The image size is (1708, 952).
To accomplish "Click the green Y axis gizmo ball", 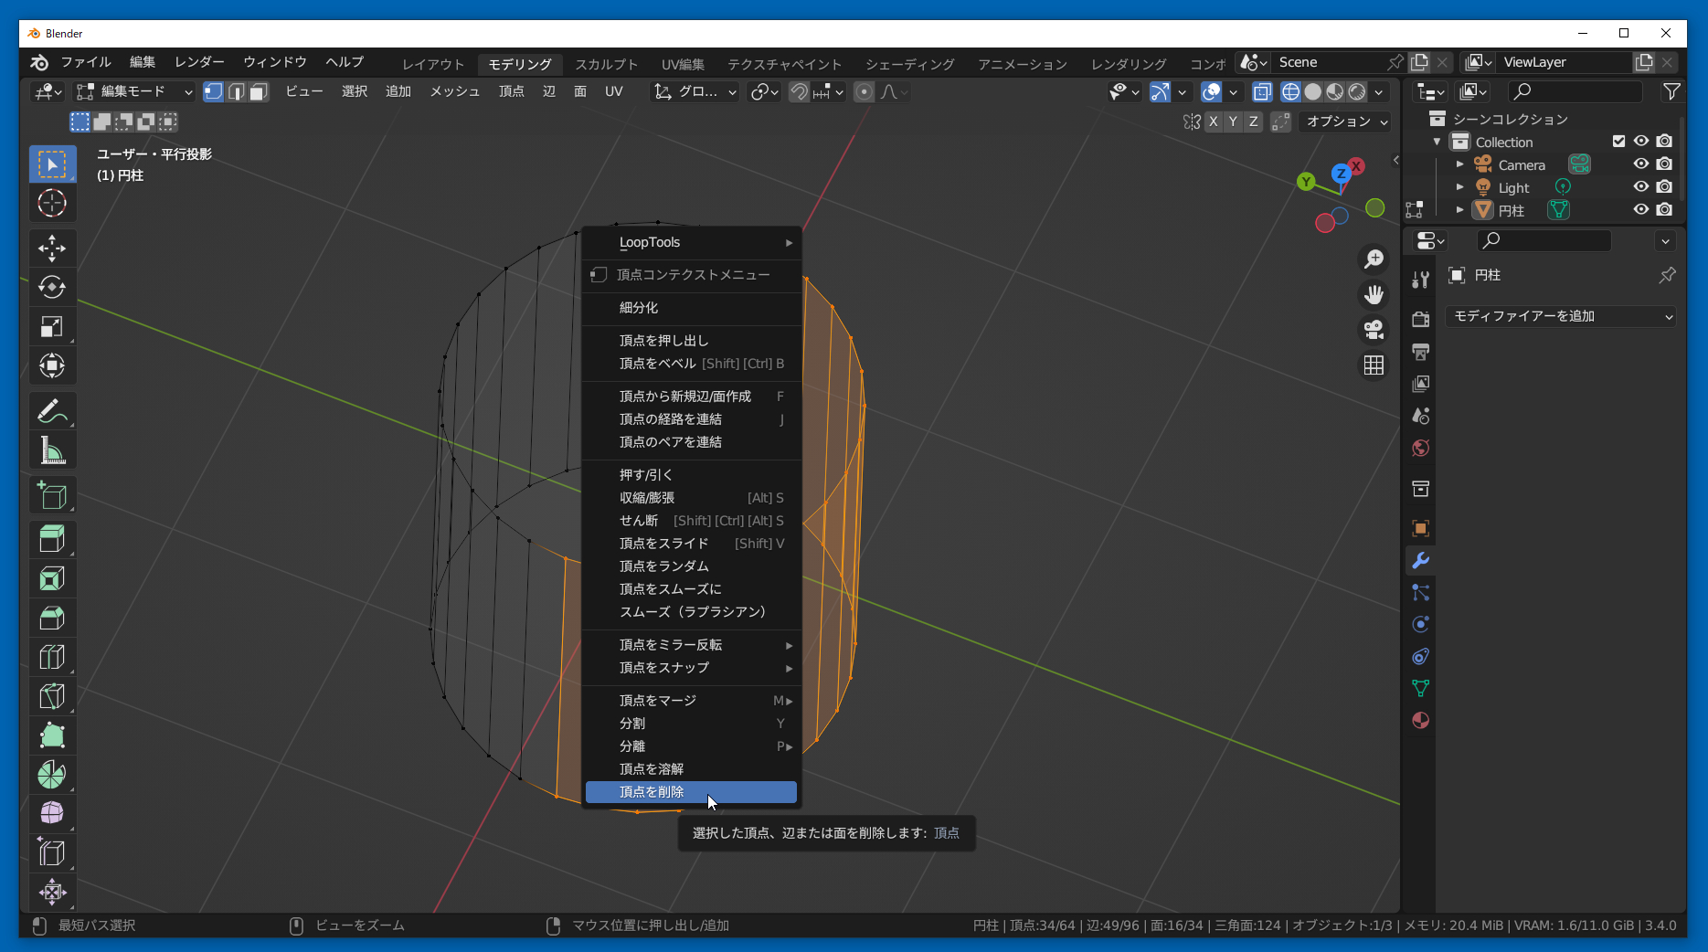I will (1306, 182).
